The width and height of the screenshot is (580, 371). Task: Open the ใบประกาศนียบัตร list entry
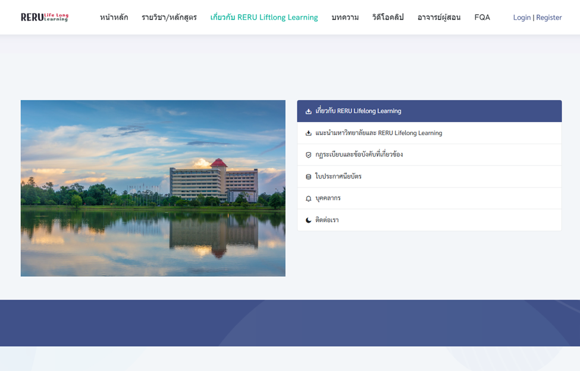tap(429, 177)
